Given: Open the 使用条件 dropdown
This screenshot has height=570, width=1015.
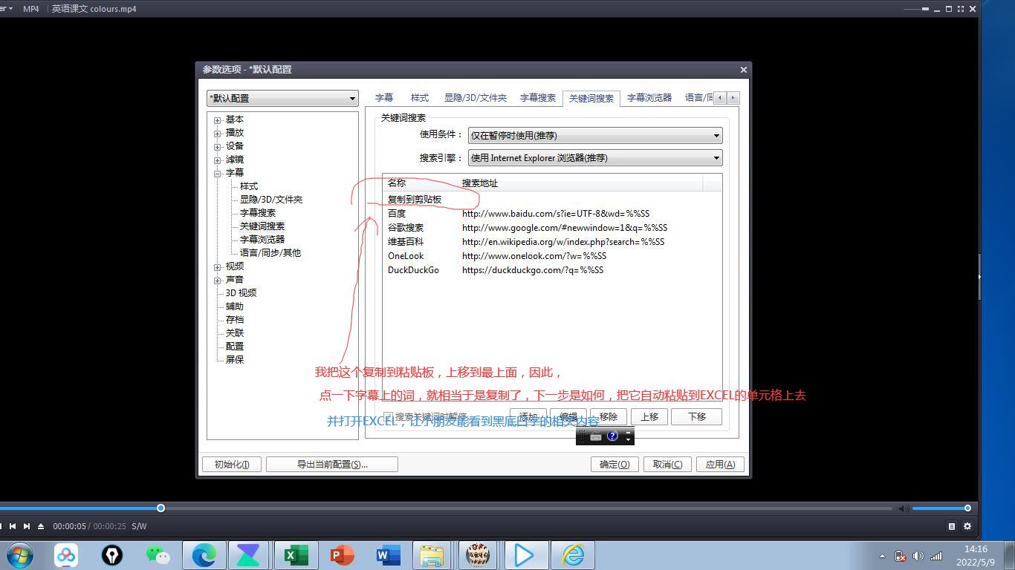Looking at the screenshot, I should click(x=594, y=136).
